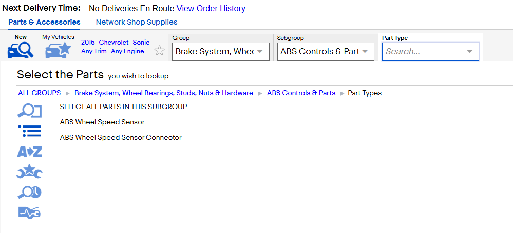The width and height of the screenshot is (513, 233).
Task: Click the magnifier with clock history icon
Action: coord(29,192)
